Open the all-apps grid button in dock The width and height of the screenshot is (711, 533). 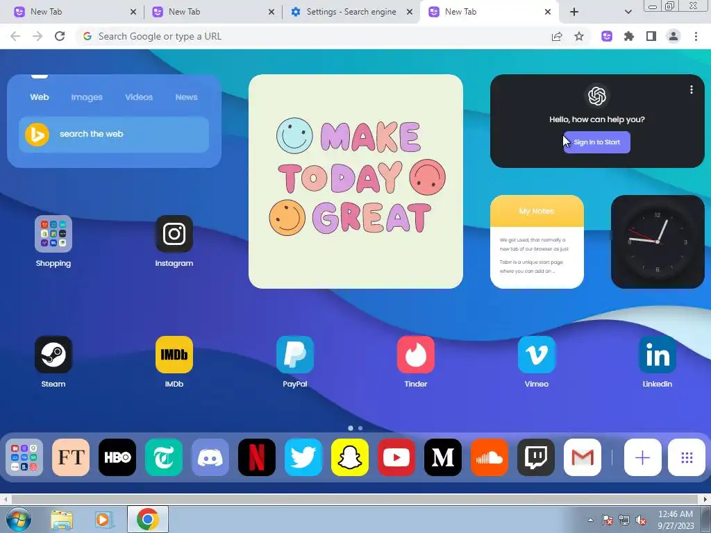point(687,457)
